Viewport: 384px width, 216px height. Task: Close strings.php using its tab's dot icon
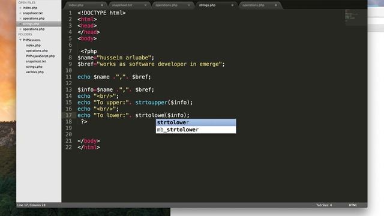(x=232, y=5)
